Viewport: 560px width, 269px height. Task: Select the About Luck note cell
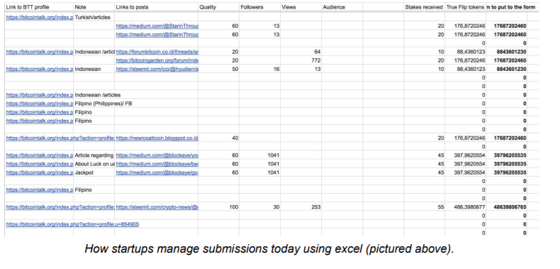(94, 164)
